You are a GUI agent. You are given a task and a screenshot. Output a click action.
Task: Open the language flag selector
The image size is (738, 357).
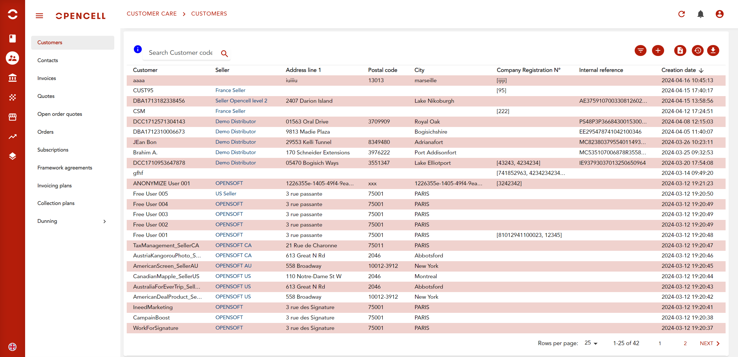point(12,347)
